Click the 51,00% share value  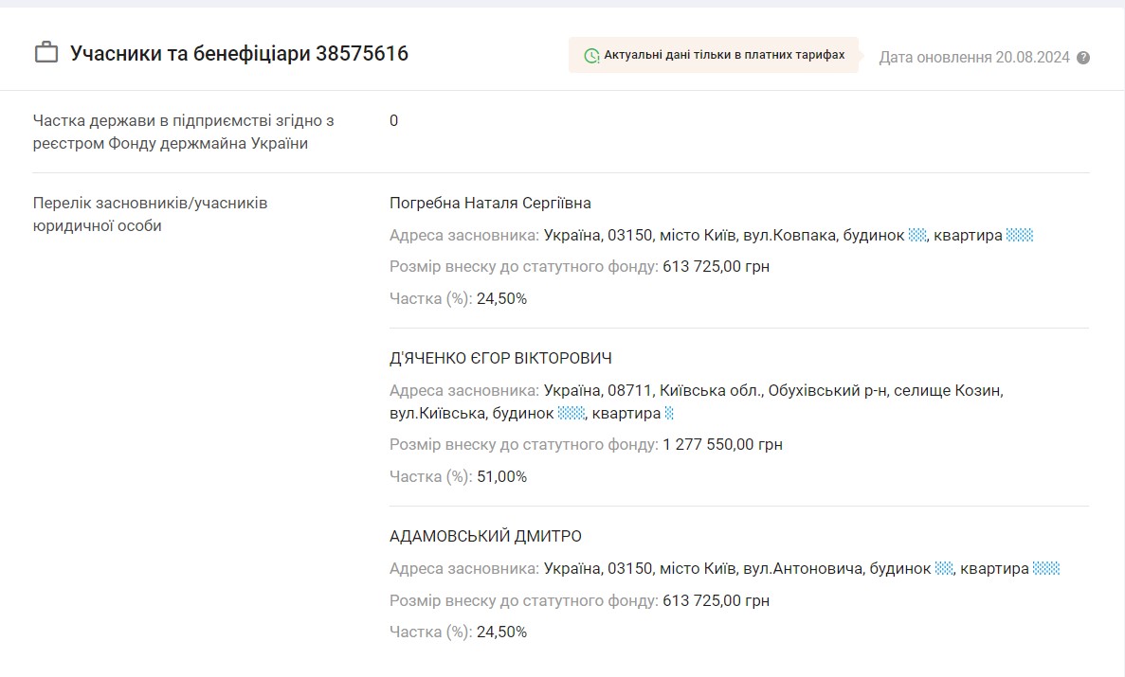click(x=501, y=476)
